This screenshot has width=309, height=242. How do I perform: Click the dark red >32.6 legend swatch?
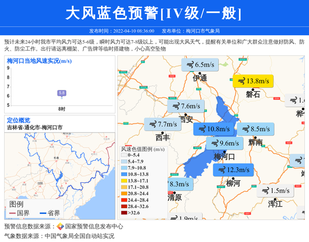(124, 212)
